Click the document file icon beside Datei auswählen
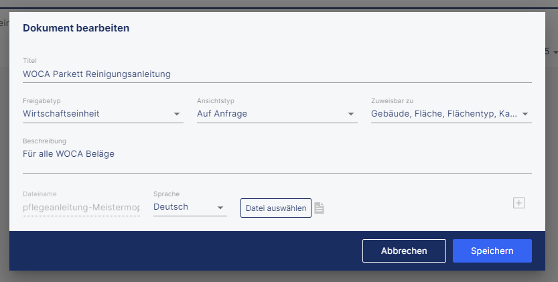558x282 pixels. [x=320, y=208]
